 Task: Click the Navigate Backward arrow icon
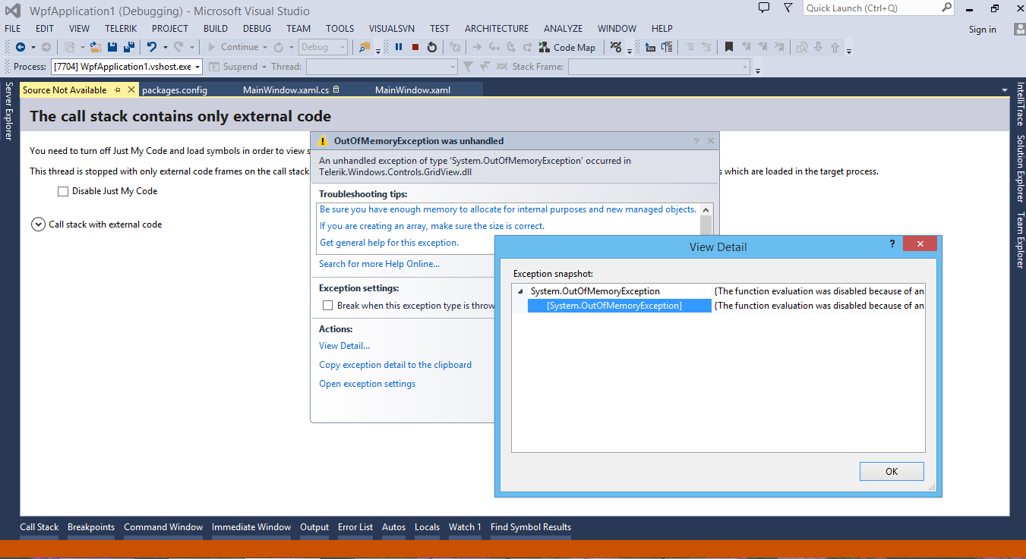tap(21, 47)
